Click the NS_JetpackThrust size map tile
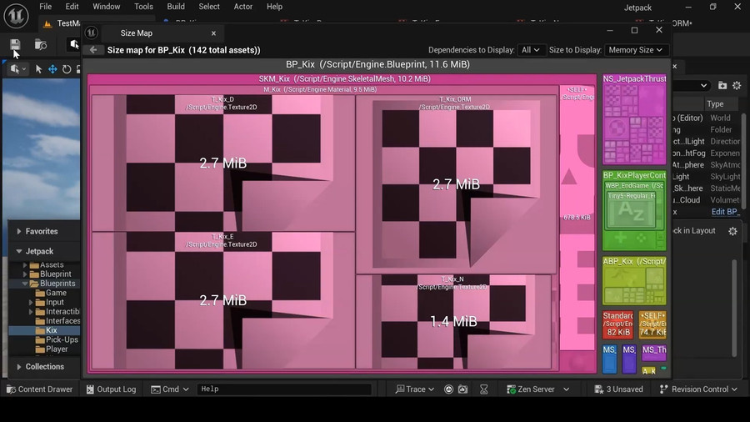Image resolution: width=750 pixels, height=422 pixels. pyautogui.click(x=634, y=119)
